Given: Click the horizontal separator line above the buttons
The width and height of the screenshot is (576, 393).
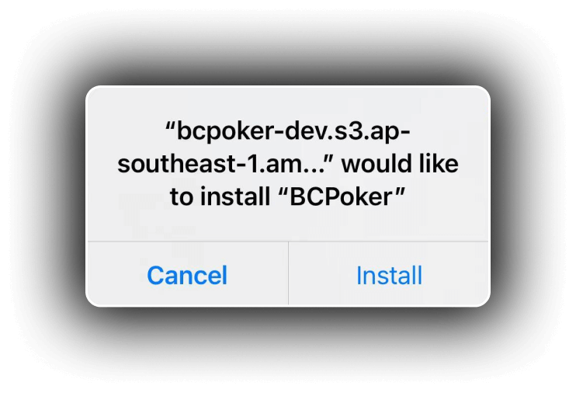Looking at the screenshot, I should point(288,242).
